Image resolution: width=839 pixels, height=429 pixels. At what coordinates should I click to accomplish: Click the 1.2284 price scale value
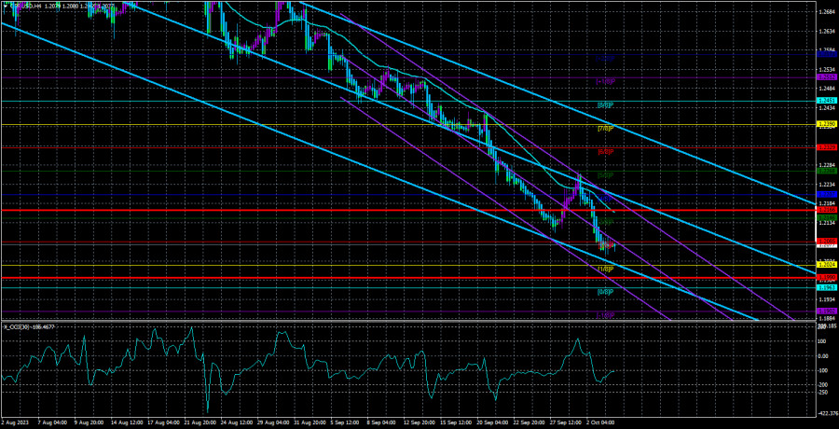(827, 165)
